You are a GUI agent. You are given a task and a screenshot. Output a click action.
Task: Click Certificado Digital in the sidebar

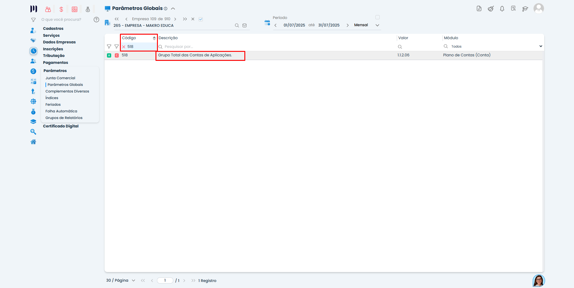61,126
